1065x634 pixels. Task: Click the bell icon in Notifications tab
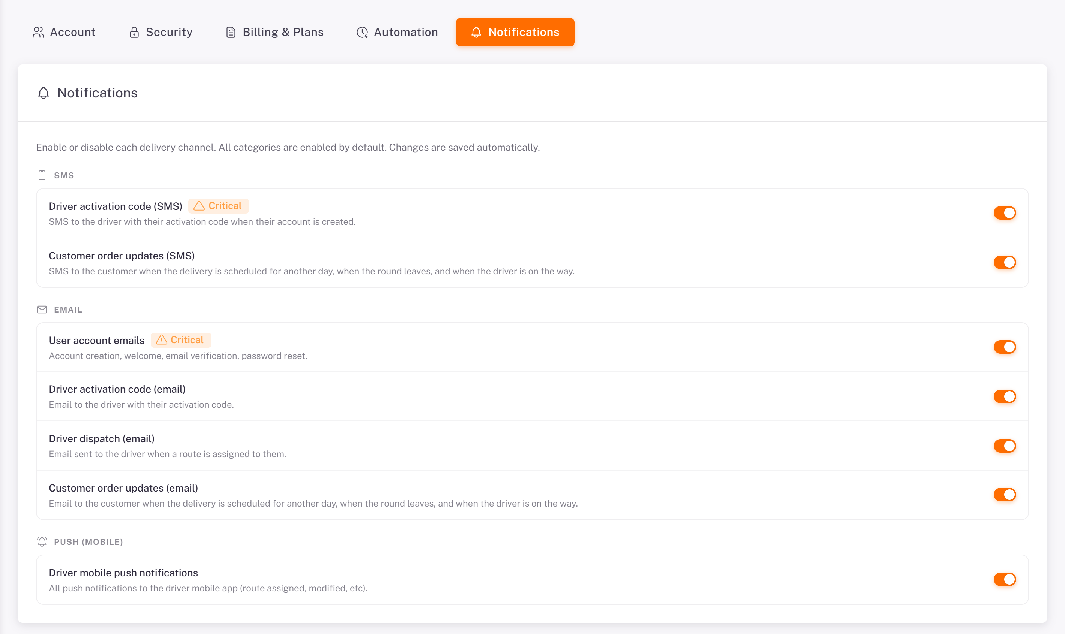(476, 33)
